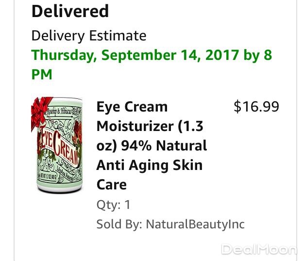Click the word 'Care' in product title
This screenshot has width=304, height=261.
coord(112,185)
